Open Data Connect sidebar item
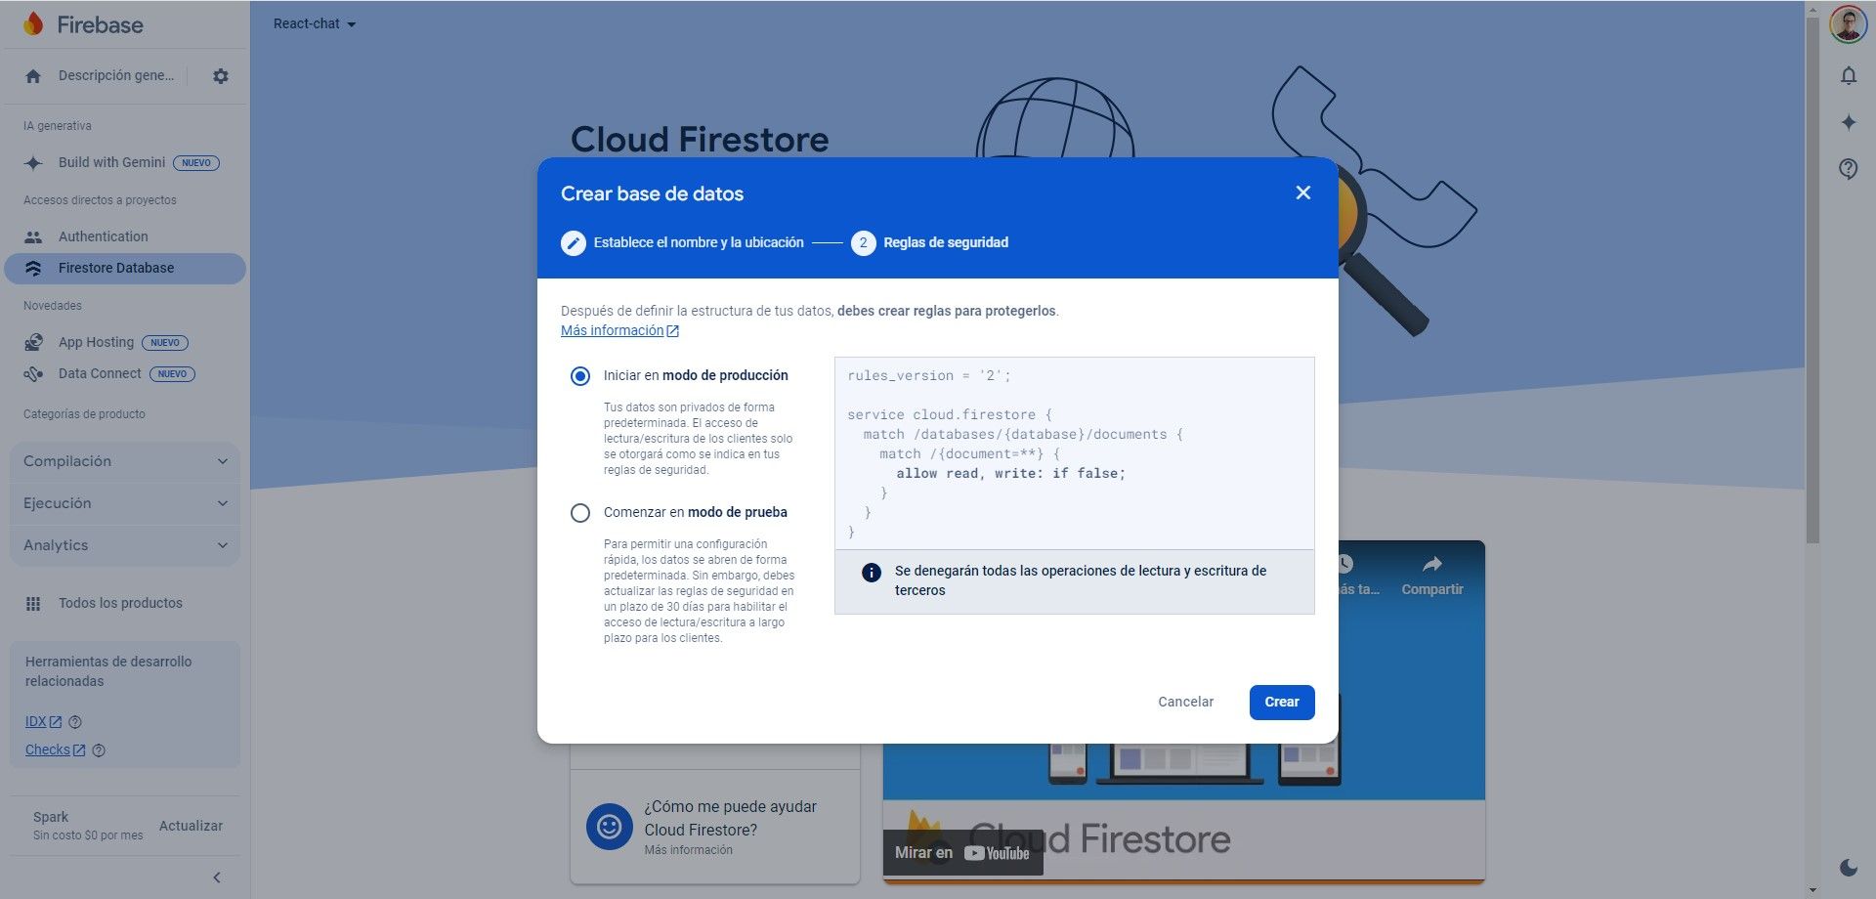 click(125, 374)
